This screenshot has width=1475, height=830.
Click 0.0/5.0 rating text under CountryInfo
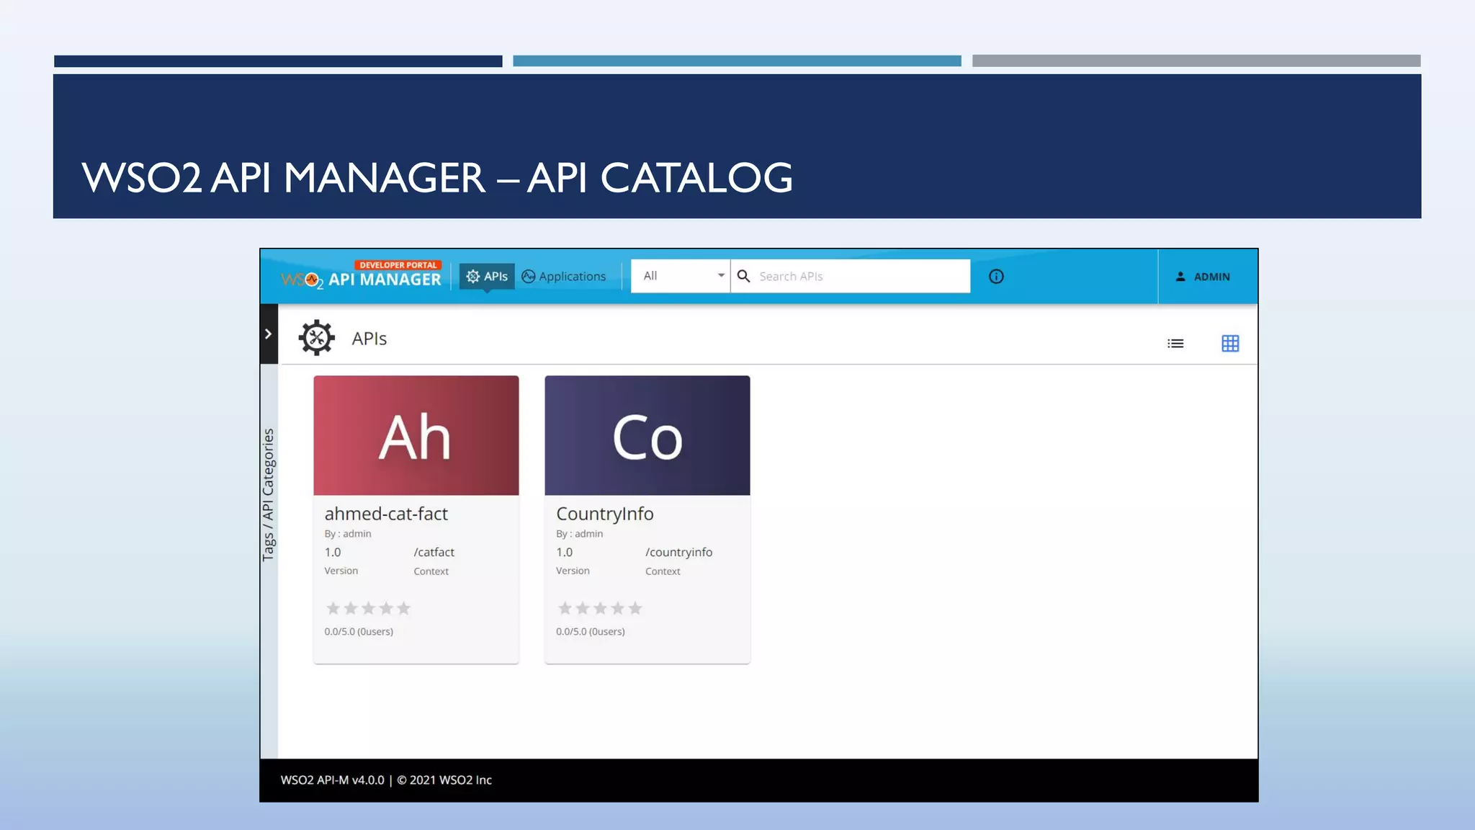coord(591,632)
